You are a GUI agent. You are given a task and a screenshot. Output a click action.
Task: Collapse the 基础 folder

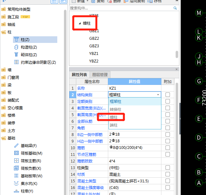coord(3,138)
